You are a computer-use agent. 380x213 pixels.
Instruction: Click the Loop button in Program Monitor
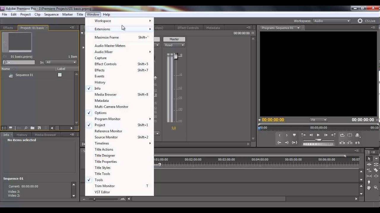pos(342,135)
